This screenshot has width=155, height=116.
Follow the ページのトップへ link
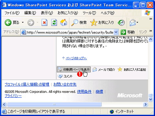pos(76,58)
